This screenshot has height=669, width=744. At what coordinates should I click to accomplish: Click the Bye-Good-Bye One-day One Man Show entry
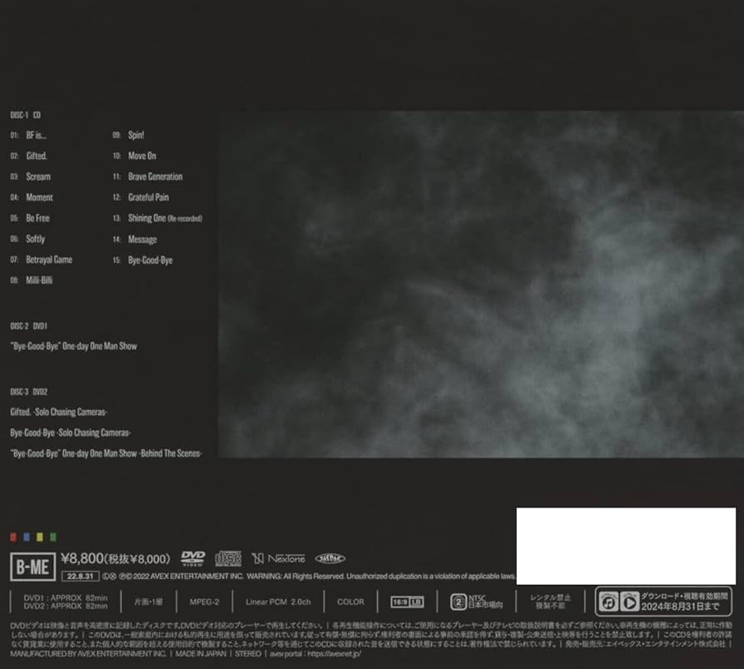tap(73, 345)
